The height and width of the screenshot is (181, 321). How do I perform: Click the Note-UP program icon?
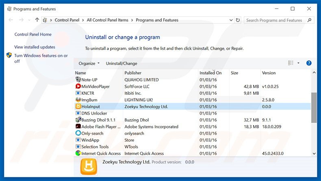point(78,79)
